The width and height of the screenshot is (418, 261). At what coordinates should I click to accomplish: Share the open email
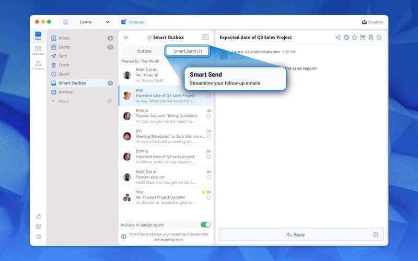(338, 38)
